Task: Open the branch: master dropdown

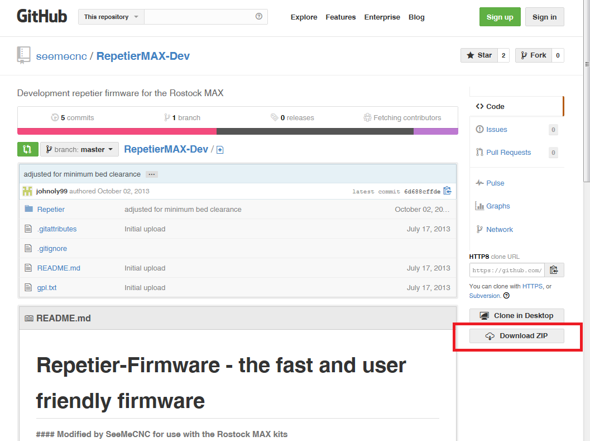Action: tap(79, 149)
